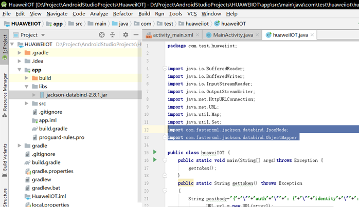Select proguard-rules.pro file
The height and width of the screenshot is (207, 359).
62,137
